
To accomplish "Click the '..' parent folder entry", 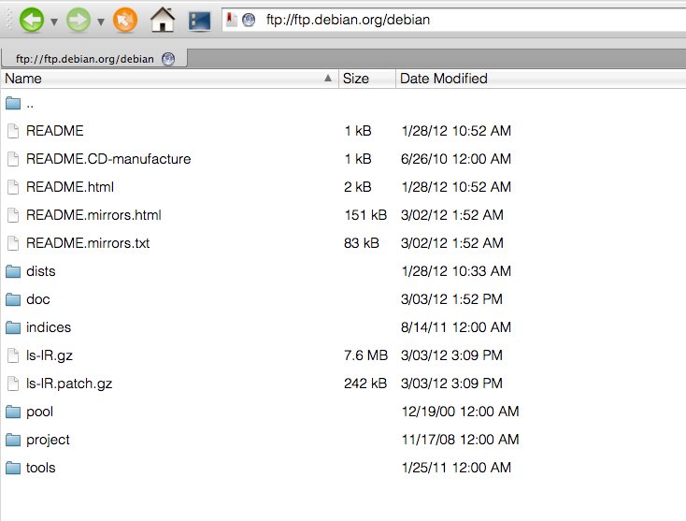I will point(30,105).
